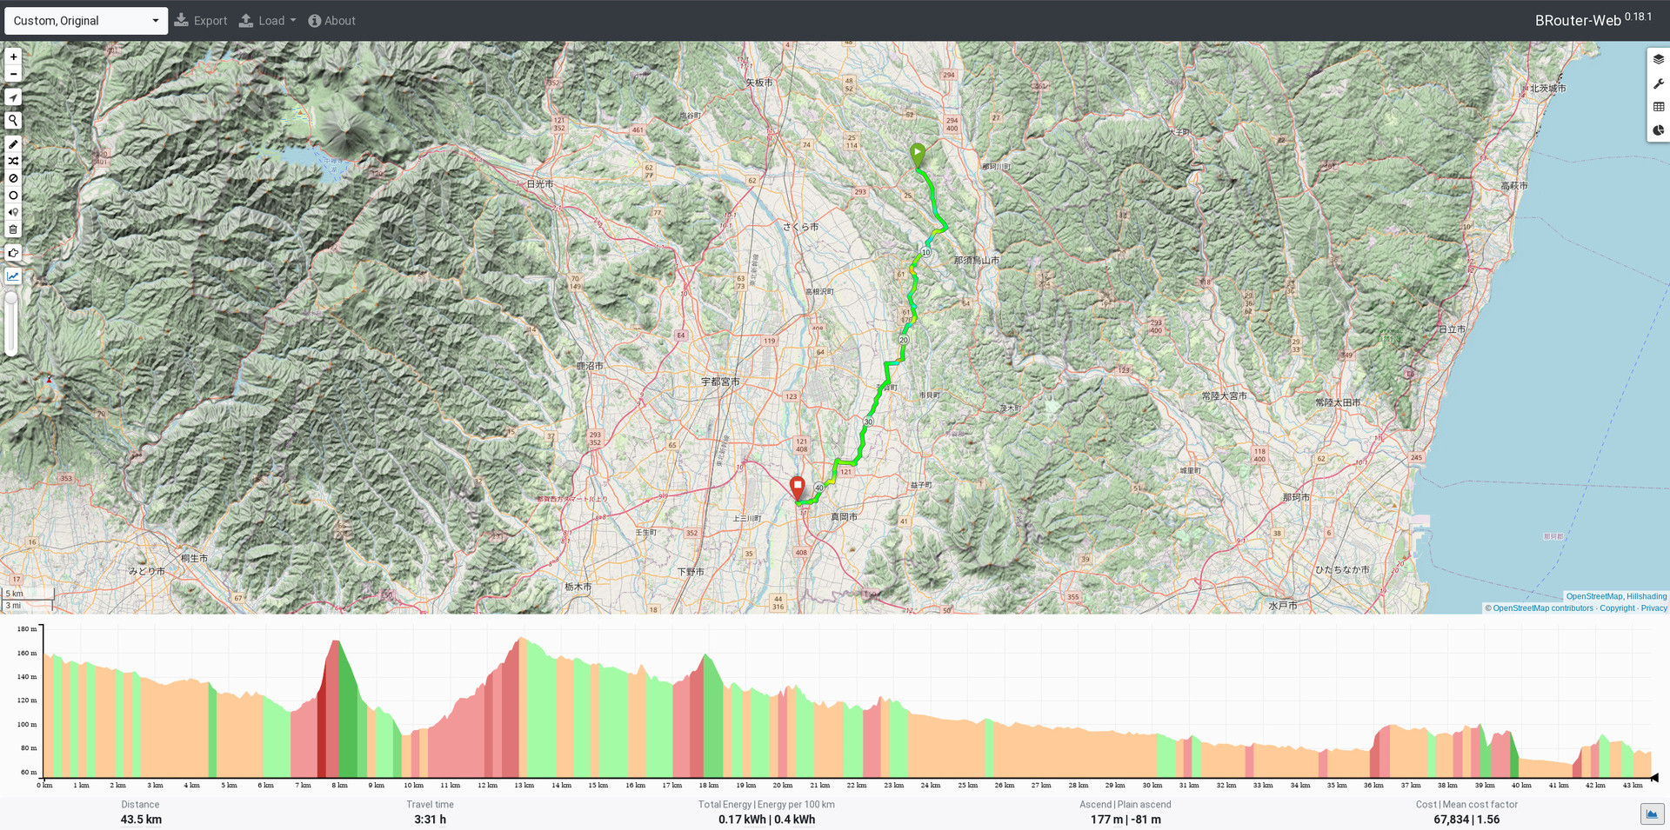Viewport: 1670px width, 830px height.
Task: Toggle the draw route pencil tool
Action: pyautogui.click(x=13, y=144)
